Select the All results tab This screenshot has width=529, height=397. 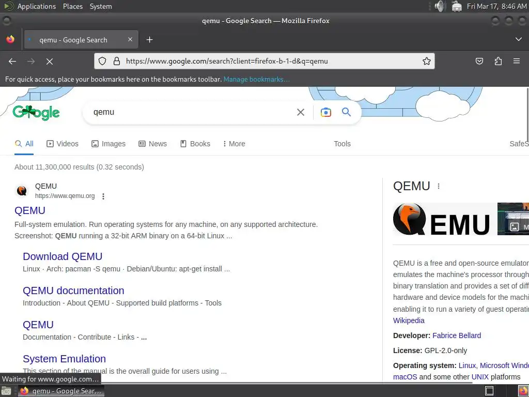point(24,144)
